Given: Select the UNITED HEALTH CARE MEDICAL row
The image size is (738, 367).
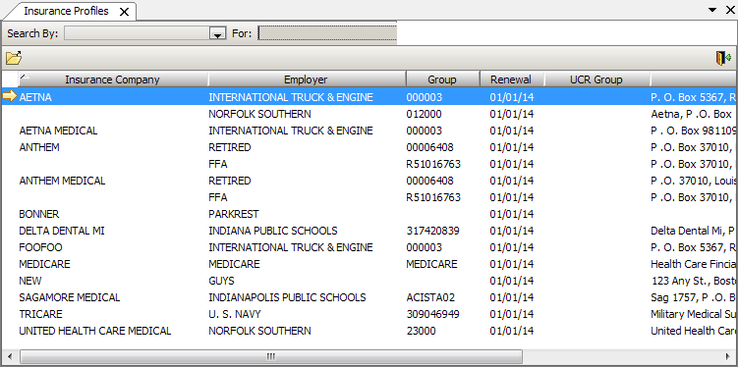Looking at the screenshot, I should pos(369,331).
